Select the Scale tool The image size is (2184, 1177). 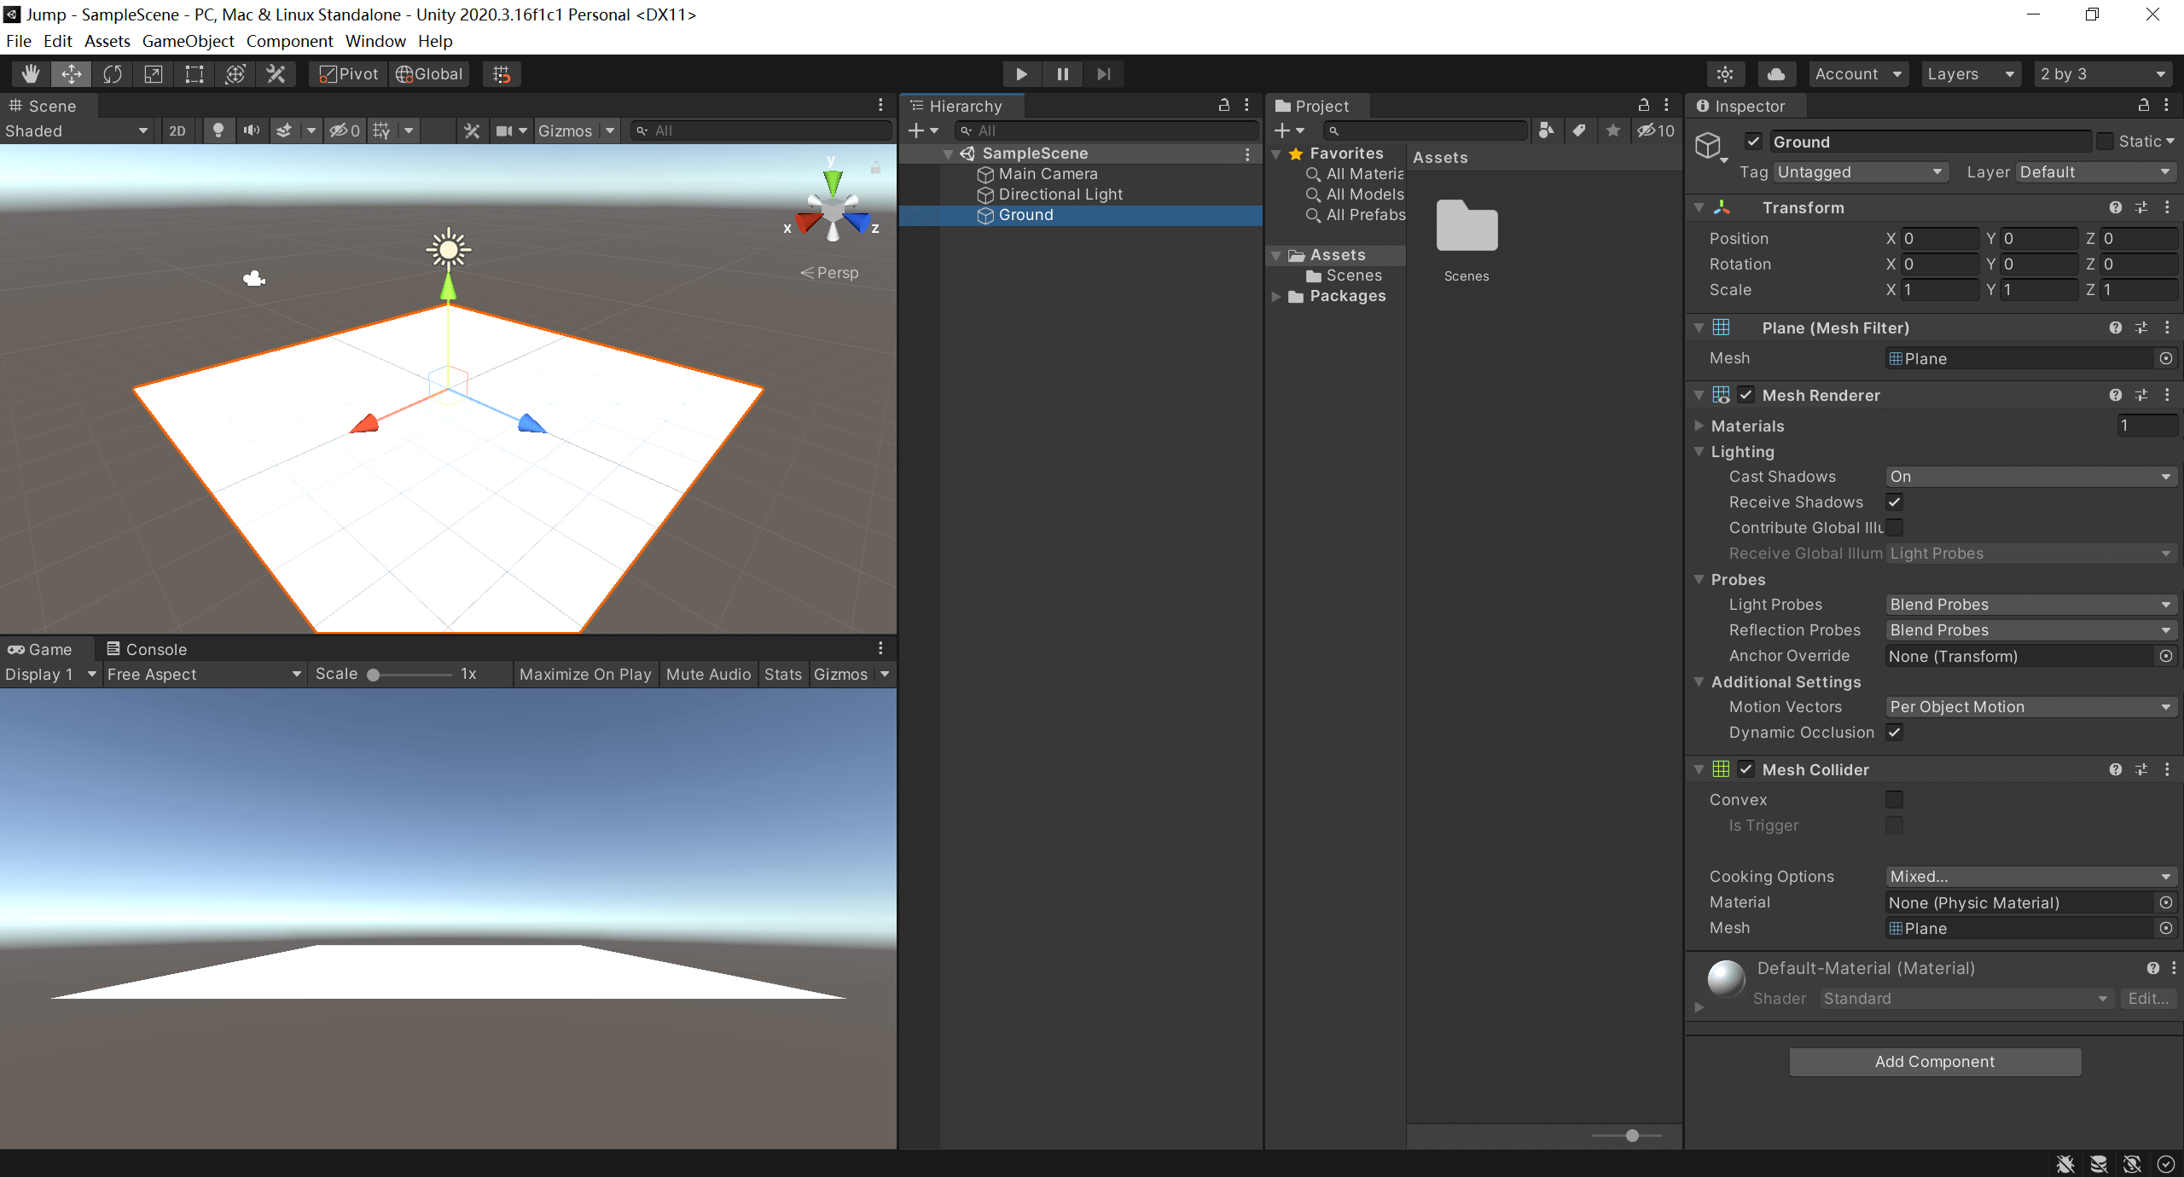(x=154, y=74)
